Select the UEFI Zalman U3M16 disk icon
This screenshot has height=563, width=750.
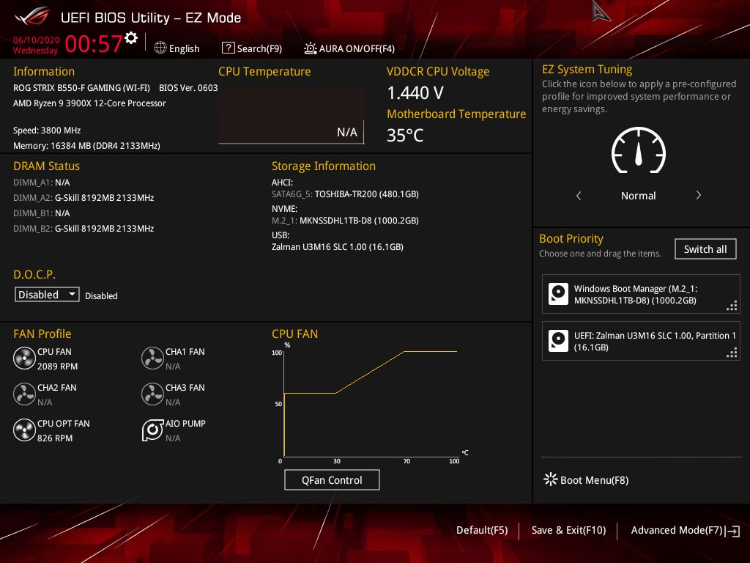click(x=558, y=341)
